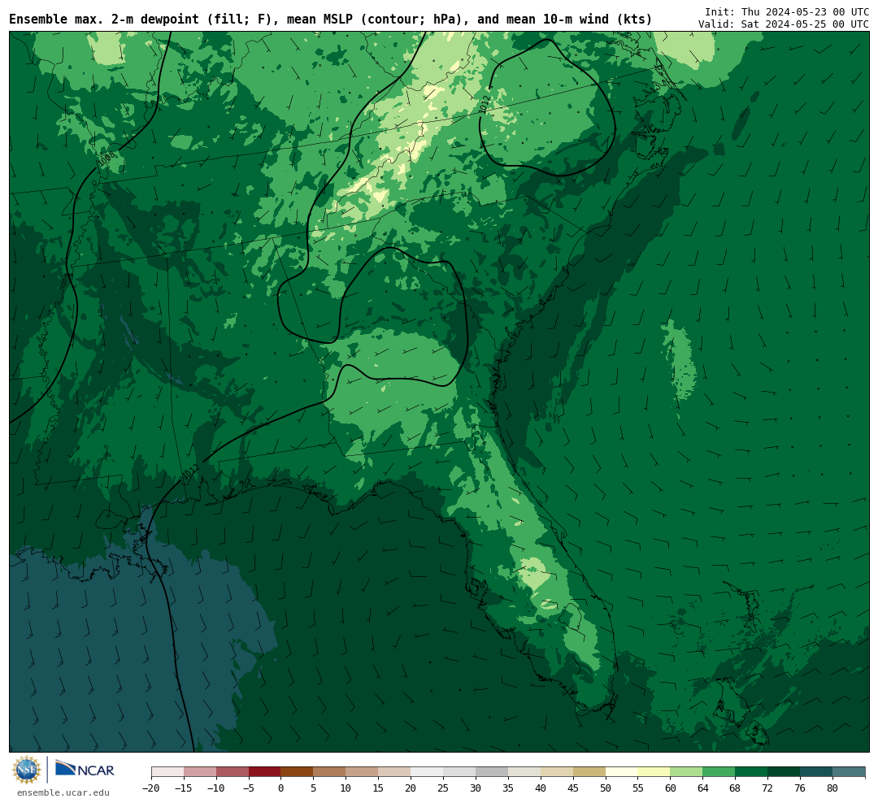878x803 pixels.
Task: Click the colorbar label 25
Action: pos(444,788)
